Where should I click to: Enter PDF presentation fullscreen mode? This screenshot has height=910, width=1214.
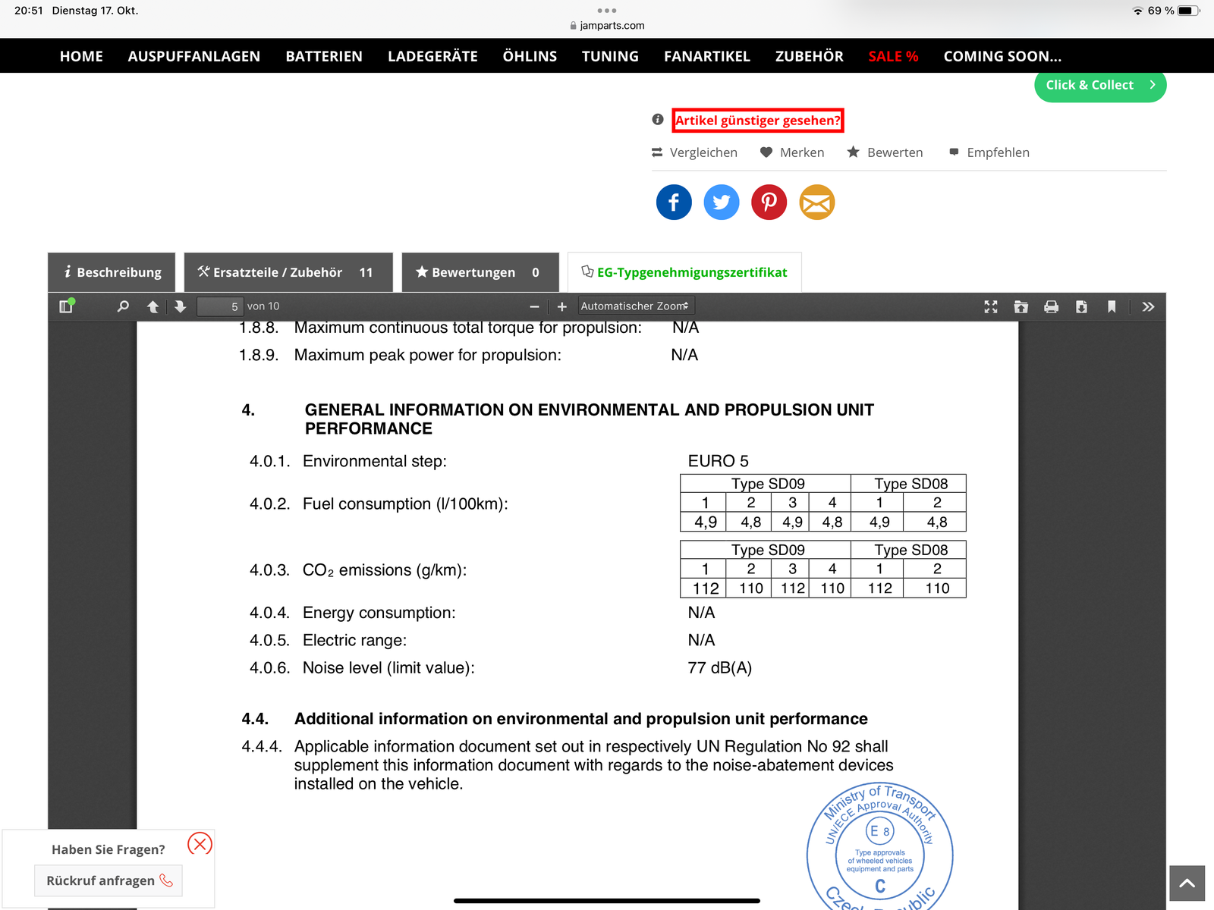(991, 306)
